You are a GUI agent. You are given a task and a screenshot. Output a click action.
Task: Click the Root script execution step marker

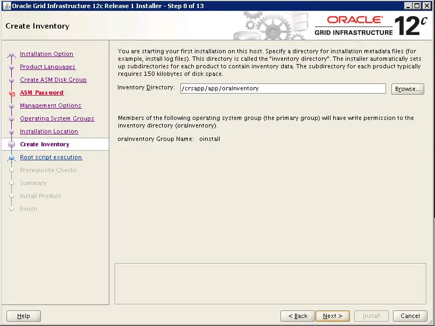coord(12,158)
